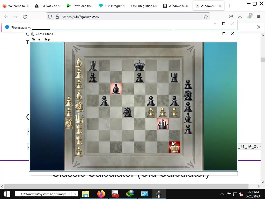The image size is (265, 199).
Task: Select the white king on h1
Action: (x=174, y=147)
